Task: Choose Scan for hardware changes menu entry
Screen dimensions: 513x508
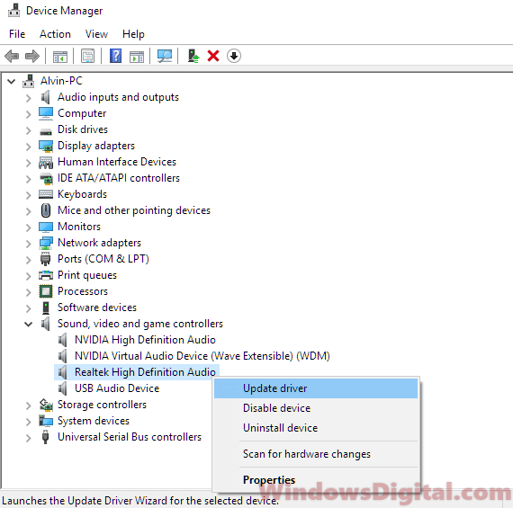Action: [x=316, y=454]
